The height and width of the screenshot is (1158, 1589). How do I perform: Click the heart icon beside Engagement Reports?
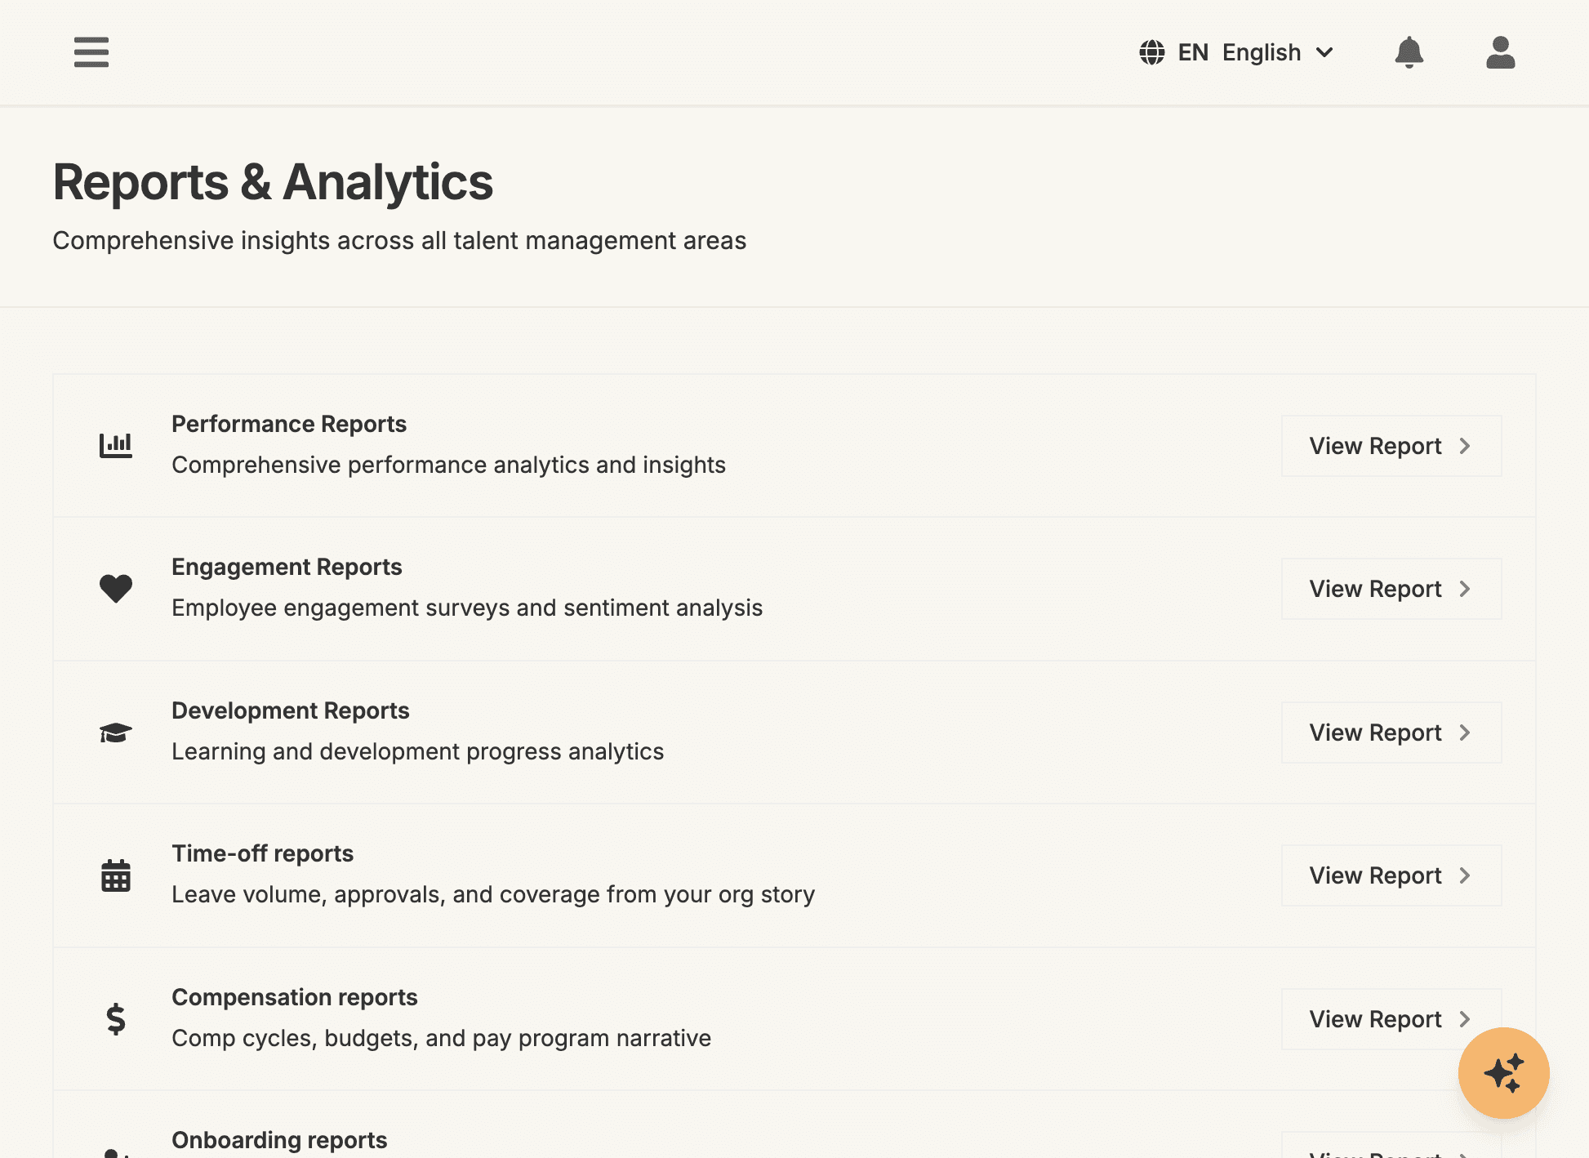(x=115, y=589)
